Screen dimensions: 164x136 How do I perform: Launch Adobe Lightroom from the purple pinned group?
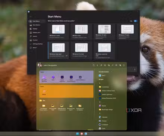pyautogui.click(x=62, y=78)
